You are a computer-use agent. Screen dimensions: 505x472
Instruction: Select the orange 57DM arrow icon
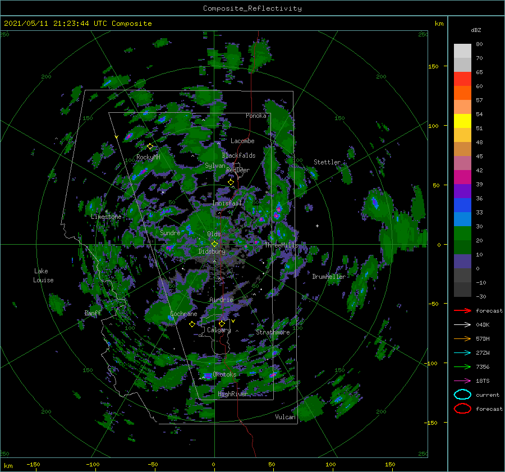click(x=462, y=338)
